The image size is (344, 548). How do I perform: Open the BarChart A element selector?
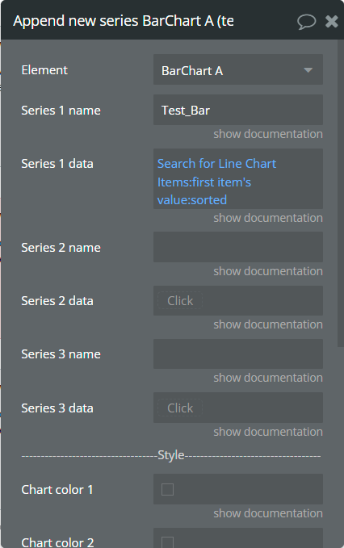click(237, 69)
